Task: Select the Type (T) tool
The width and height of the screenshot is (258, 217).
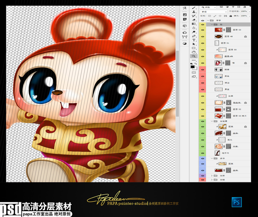Action: (x=194, y=40)
